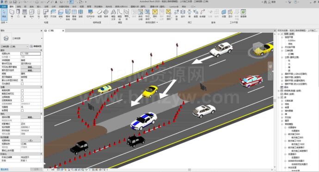Select the Door tool in the ribbon
The image size is (319, 172).
18,13
